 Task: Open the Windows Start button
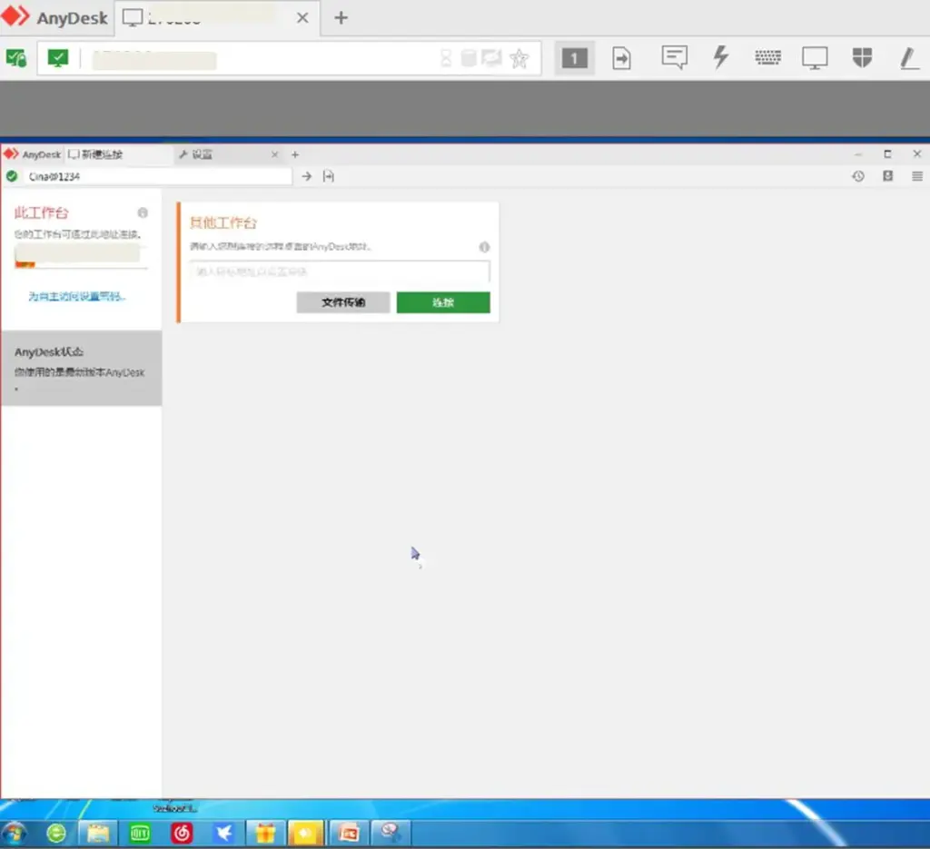coord(15,834)
